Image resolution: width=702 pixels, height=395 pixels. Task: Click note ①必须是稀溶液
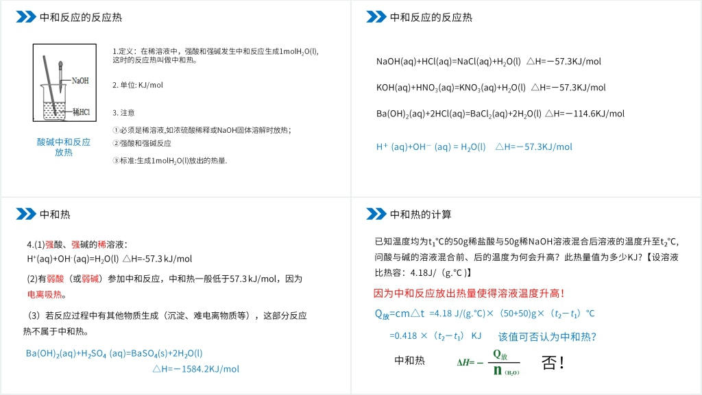tap(202, 130)
